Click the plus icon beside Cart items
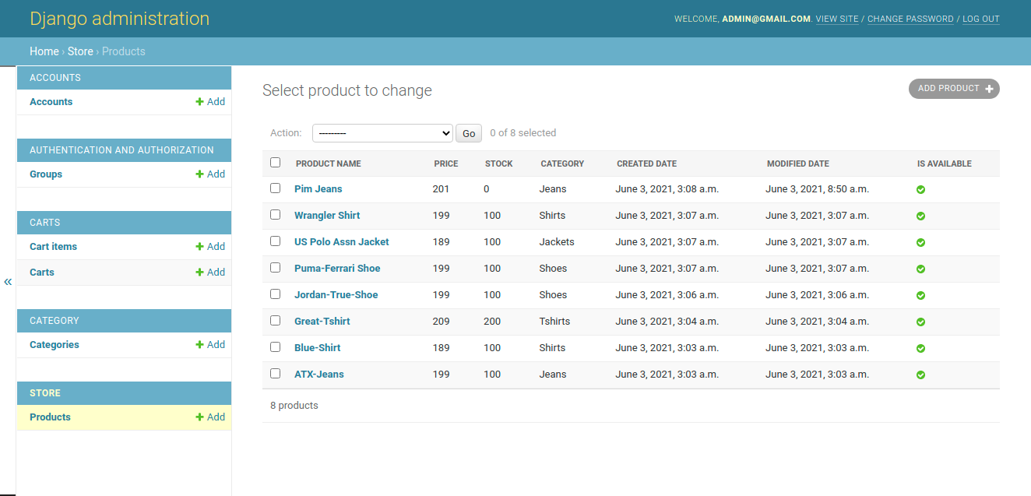The width and height of the screenshot is (1031, 496). coord(200,247)
